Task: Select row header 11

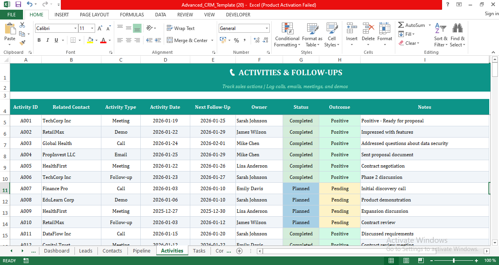Action: click(x=5, y=189)
